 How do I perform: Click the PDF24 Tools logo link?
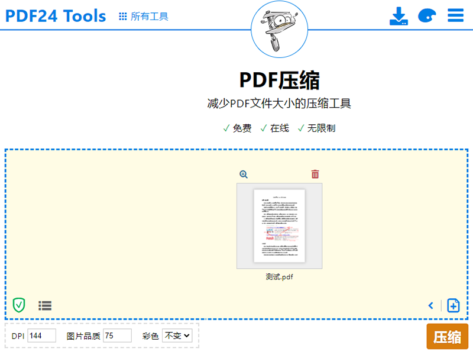coord(56,16)
